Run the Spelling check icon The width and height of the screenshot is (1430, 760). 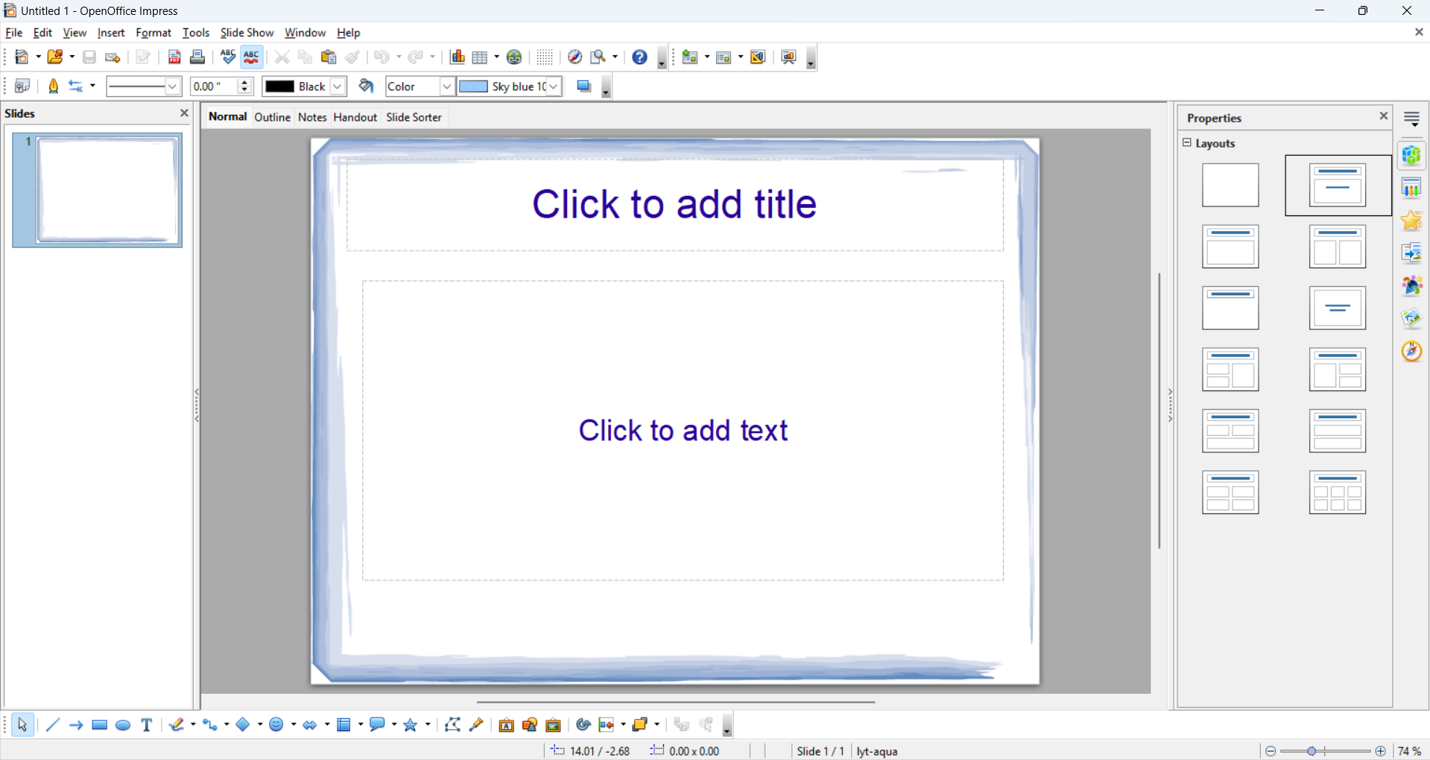click(228, 57)
